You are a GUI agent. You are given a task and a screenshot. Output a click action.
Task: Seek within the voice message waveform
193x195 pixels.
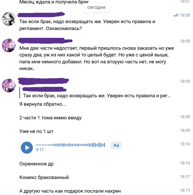point(70,145)
